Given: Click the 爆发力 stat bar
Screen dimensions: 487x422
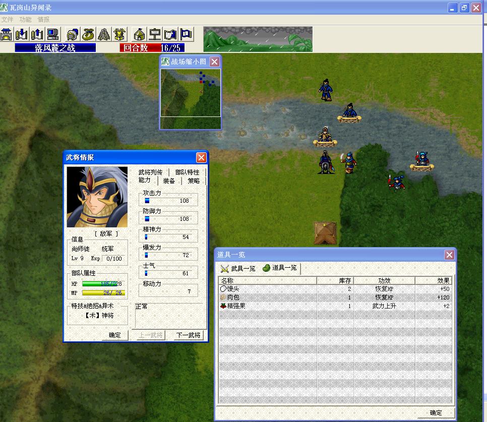Looking at the screenshot, I should click(x=168, y=255).
